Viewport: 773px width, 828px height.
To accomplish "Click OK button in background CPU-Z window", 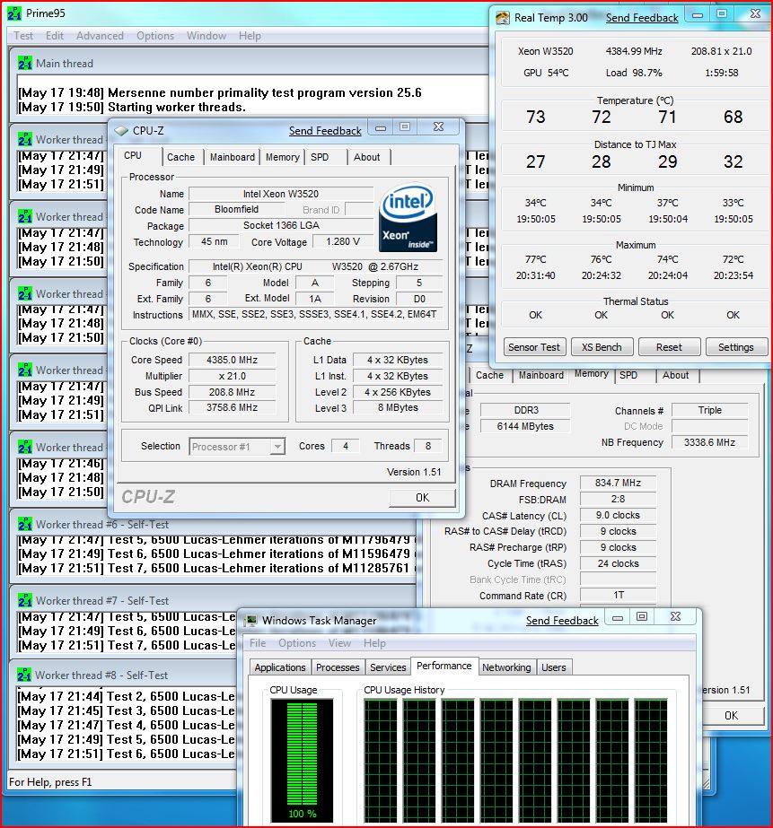I will pos(732,716).
